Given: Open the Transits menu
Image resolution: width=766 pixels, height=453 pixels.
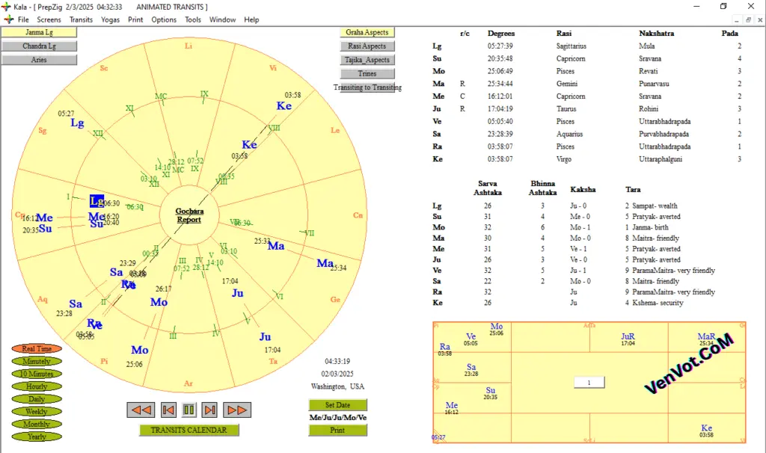Looking at the screenshot, I should point(81,19).
